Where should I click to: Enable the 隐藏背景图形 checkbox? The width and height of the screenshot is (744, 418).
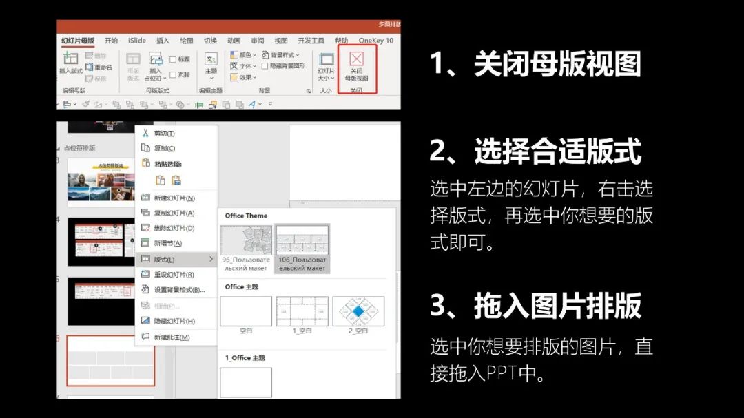click(x=265, y=66)
